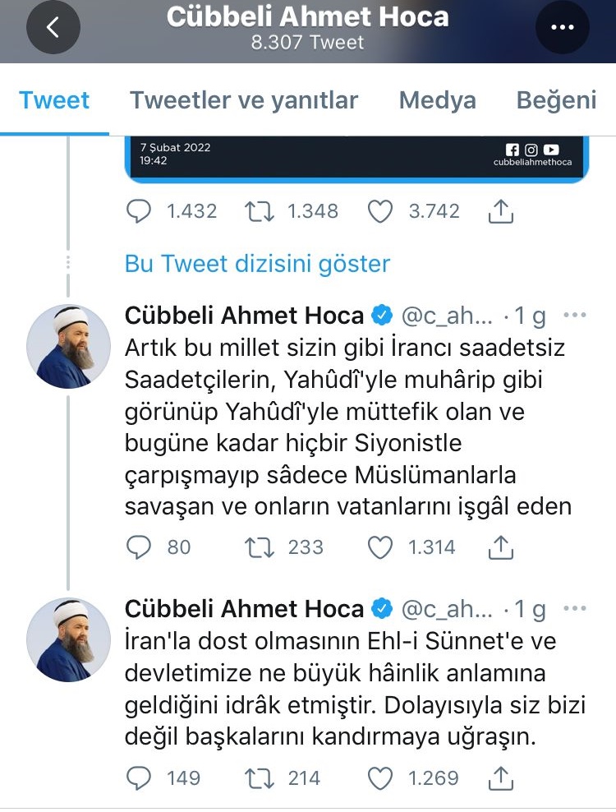Switch to the 'Tweetler ve yanıtlar' tab

point(244,100)
